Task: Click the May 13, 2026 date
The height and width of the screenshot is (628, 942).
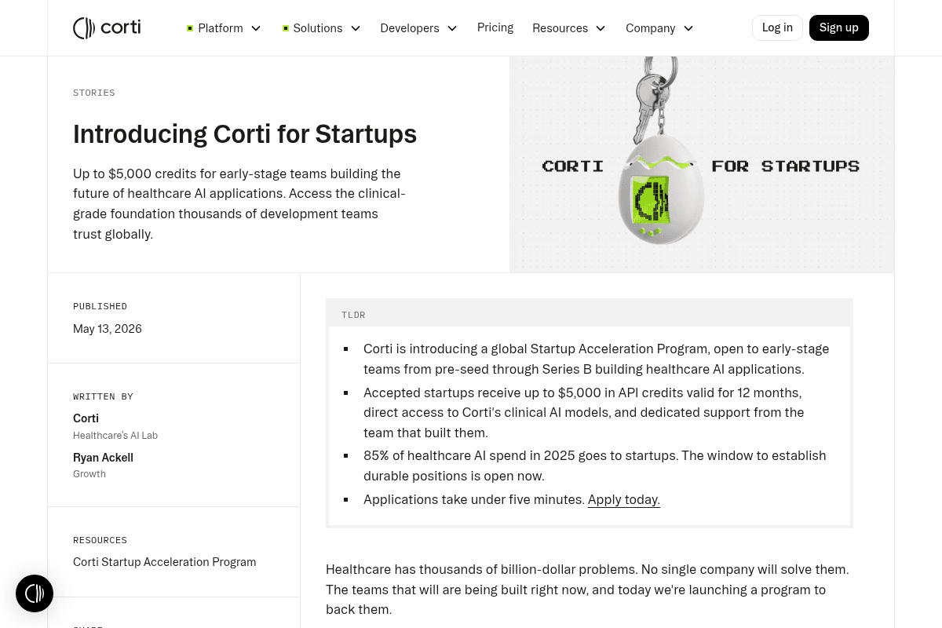Action: 108,329
